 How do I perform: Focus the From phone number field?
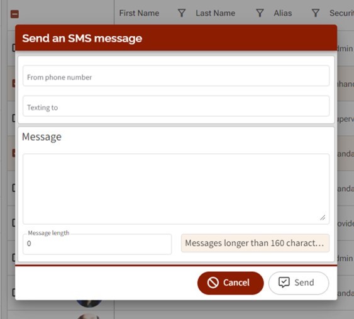click(176, 76)
